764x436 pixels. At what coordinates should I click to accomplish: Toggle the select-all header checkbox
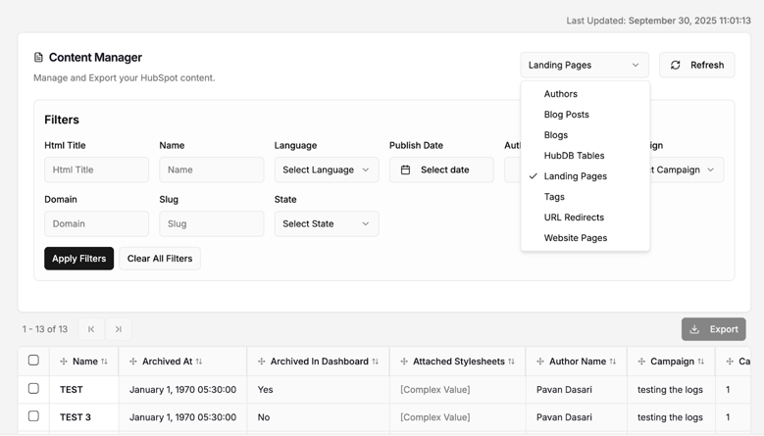(x=33, y=361)
